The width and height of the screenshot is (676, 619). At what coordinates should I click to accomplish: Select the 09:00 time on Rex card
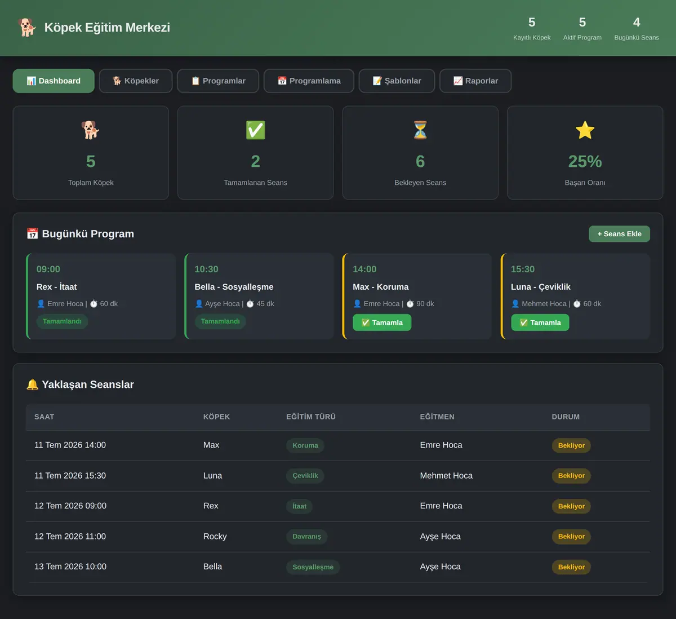click(48, 269)
